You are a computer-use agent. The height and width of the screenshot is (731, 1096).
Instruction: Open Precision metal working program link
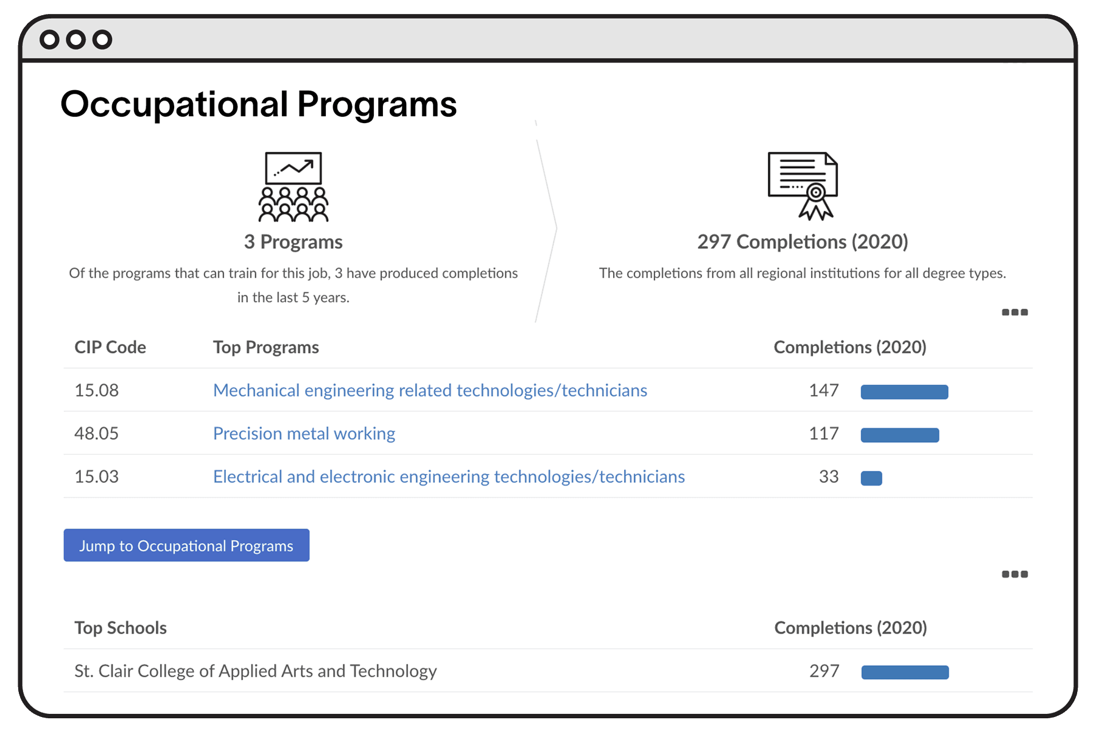(304, 434)
